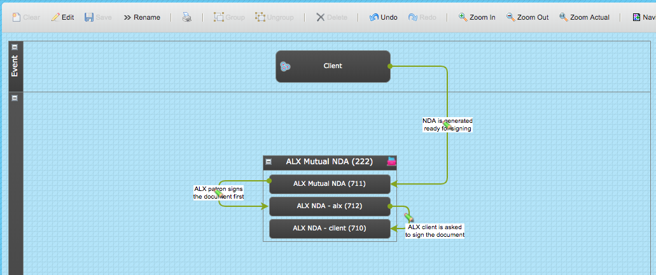This screenshot has width=656, height=275.
Task: Click pencil icon on 'NDA is generated' connector
Action: pos(447,125)
